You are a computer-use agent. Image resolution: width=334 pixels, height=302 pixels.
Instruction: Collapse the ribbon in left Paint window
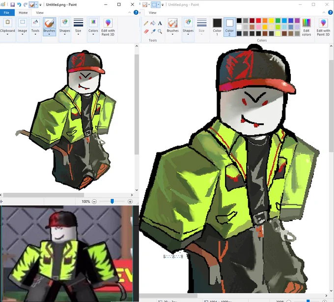point(130,12)
